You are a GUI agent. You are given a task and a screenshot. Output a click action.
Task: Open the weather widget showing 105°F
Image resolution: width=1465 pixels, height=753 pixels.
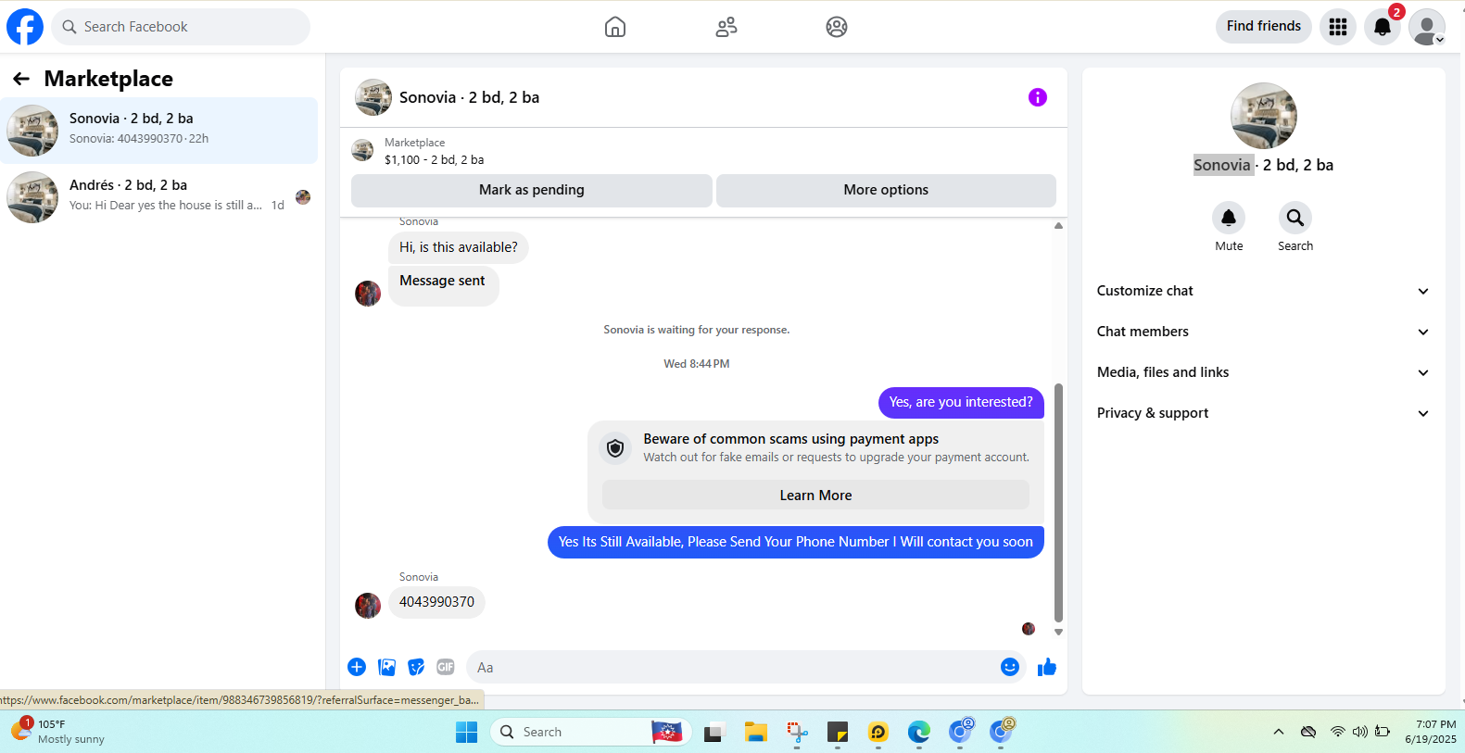tap(57, 732)
